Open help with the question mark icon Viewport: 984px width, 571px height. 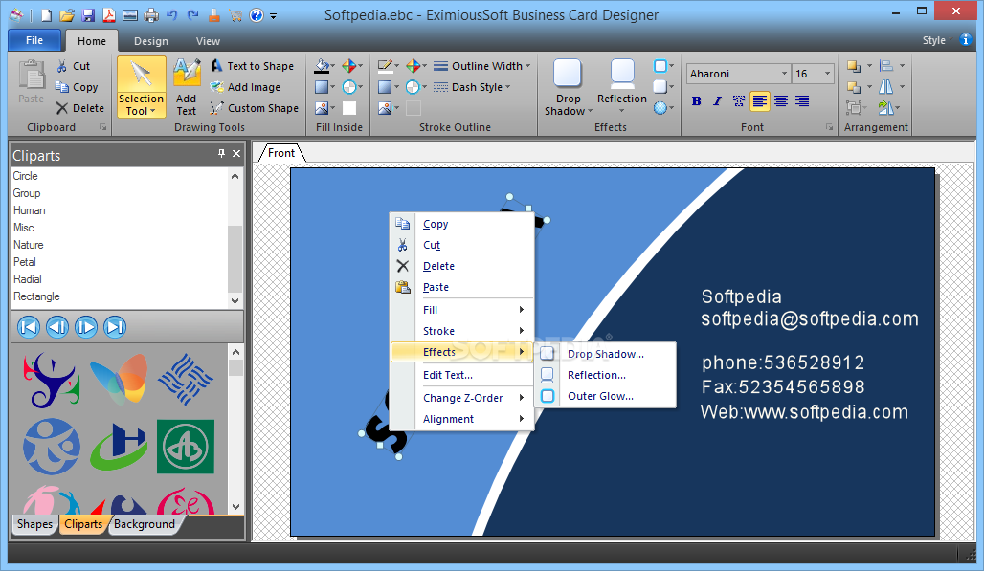[x=257, y=15]
